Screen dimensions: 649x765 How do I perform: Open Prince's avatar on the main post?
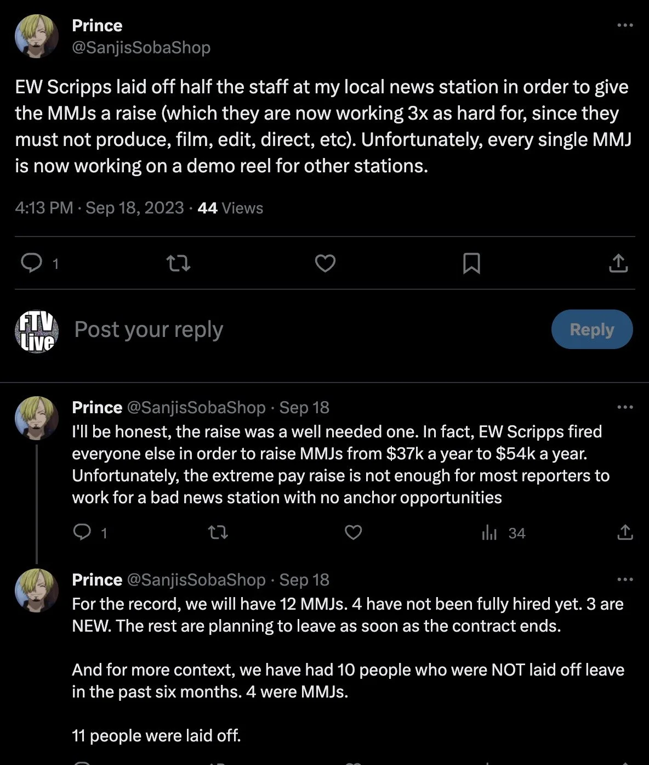36,36
